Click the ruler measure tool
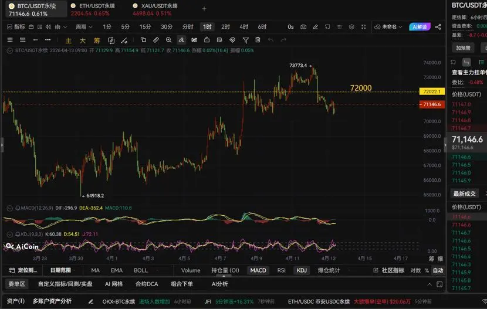The image size is (487, 309). 156,40
